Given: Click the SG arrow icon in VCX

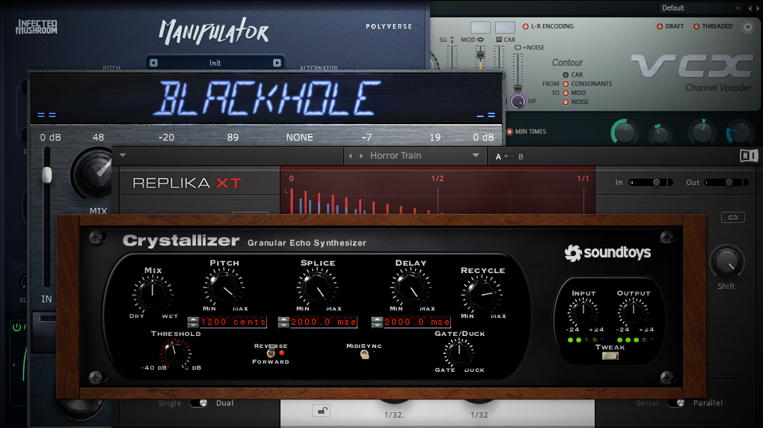Looking at the screenshot, I should (452, 40).
